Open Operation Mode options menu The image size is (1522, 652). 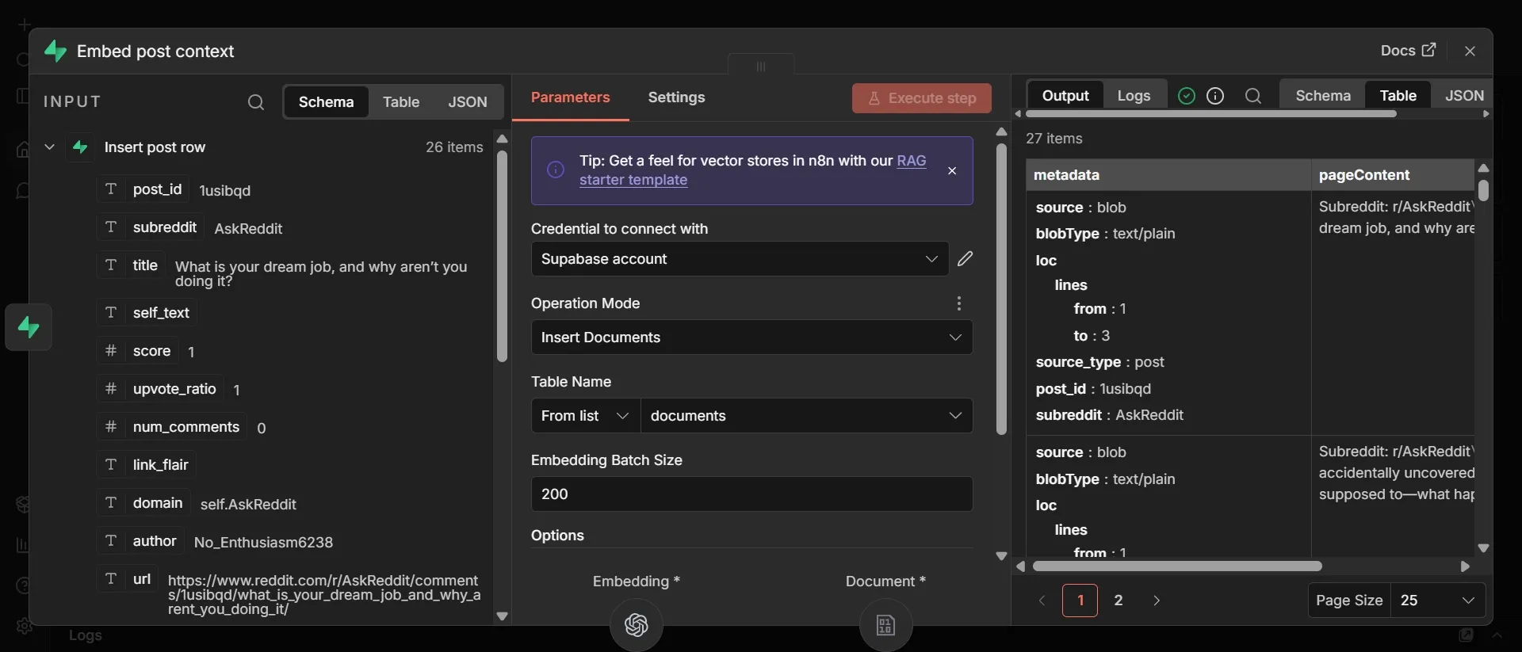click(x=958, y=303)
